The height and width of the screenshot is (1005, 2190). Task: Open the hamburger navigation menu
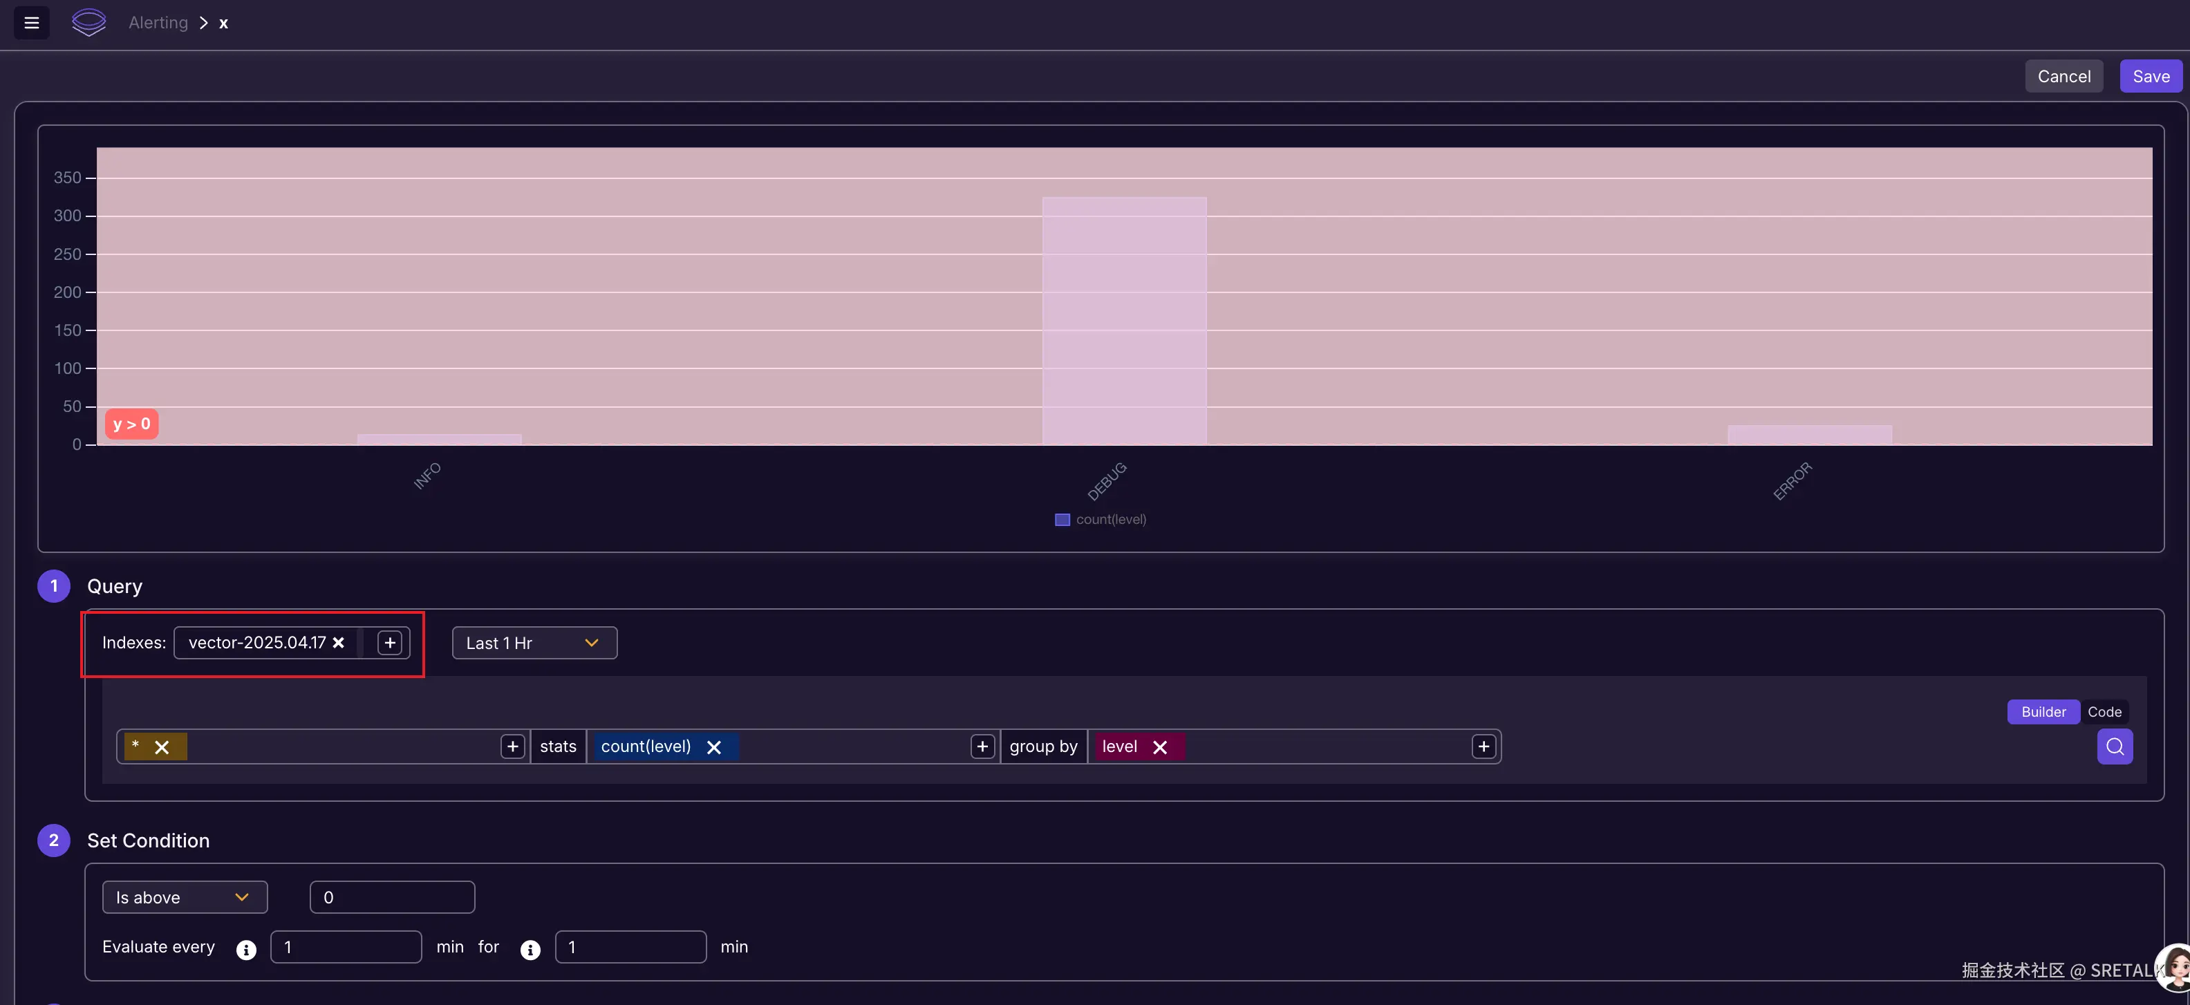click(x=32, y=23)
